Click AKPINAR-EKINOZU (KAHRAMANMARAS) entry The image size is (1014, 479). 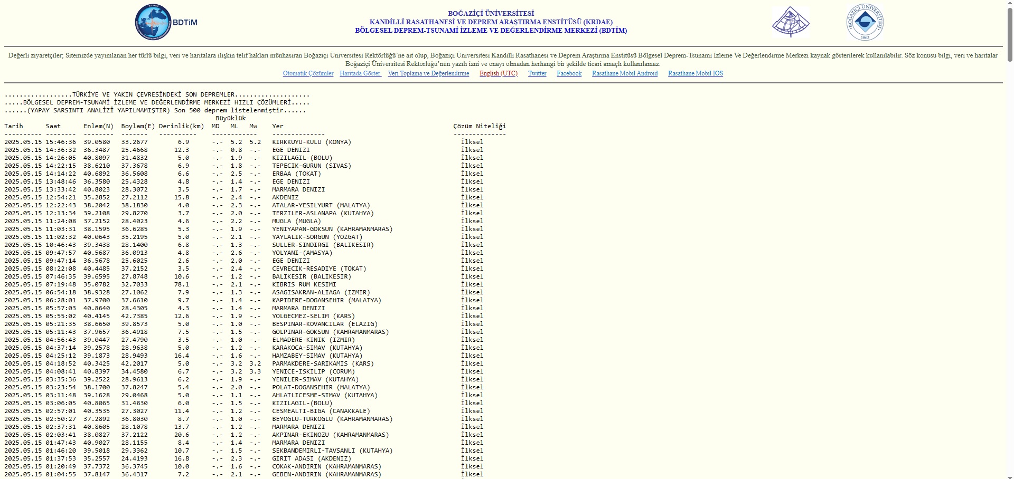331,435
